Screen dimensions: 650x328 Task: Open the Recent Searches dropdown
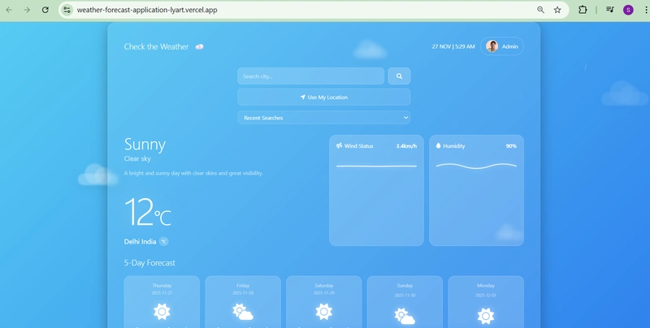pos(323,118)
